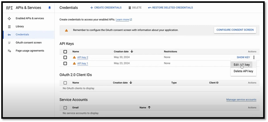The width and height of the screenshot is (268, 122).
Task: Open the API key 1 link
Action: [83, 63]
